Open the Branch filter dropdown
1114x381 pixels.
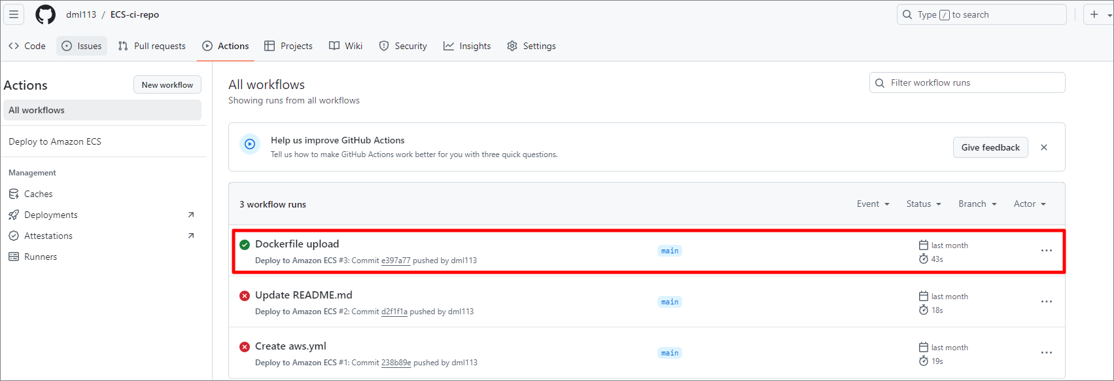pyautogui.click(x=977, y=204)
